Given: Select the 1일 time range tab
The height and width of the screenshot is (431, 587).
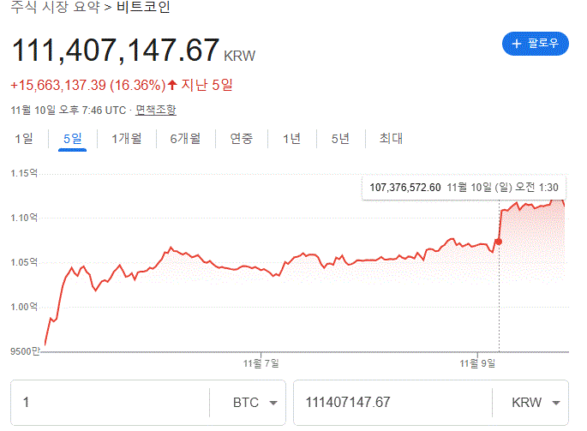Looking at the screenshot, I should [24, 139].
